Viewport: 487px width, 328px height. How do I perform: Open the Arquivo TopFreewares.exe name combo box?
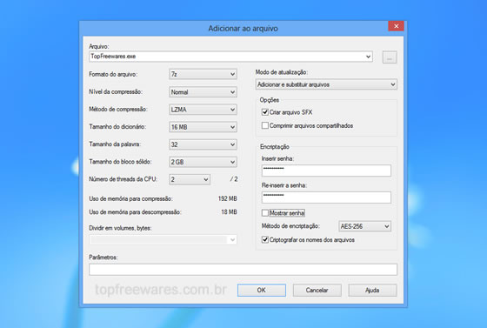pos(230,57)
